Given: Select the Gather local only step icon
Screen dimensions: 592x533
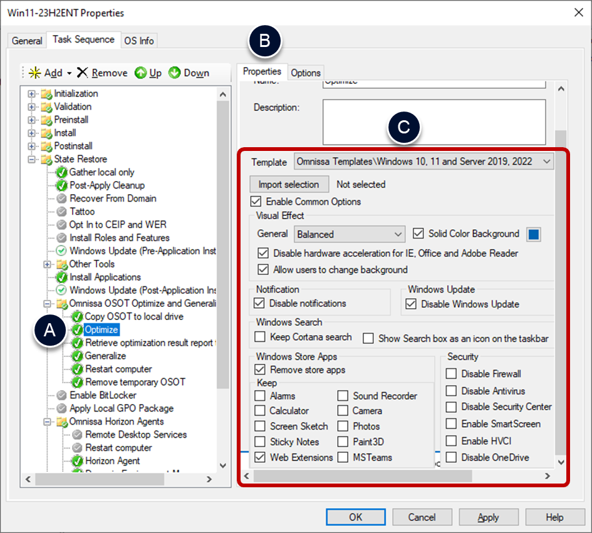Looking at the screenshot, I should click(x=61, y=172).
